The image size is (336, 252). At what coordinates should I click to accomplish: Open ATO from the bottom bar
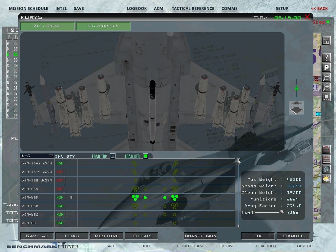point(112,246)
